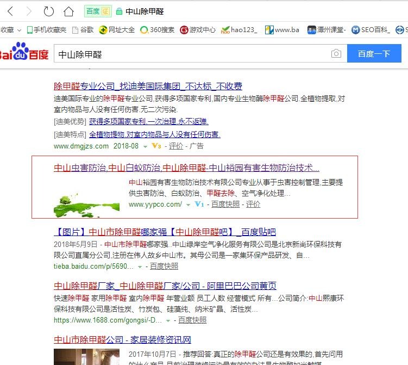Image resolution: width=408 pixels, height=365 pixels.
Task: Expand the 收藏 favorites dropdown arrow
Action: pos(20,30)
